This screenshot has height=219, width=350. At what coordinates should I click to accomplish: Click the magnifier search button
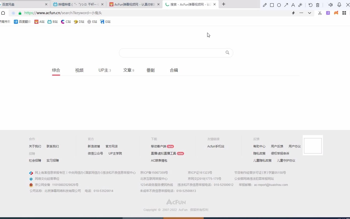(227, 53)
